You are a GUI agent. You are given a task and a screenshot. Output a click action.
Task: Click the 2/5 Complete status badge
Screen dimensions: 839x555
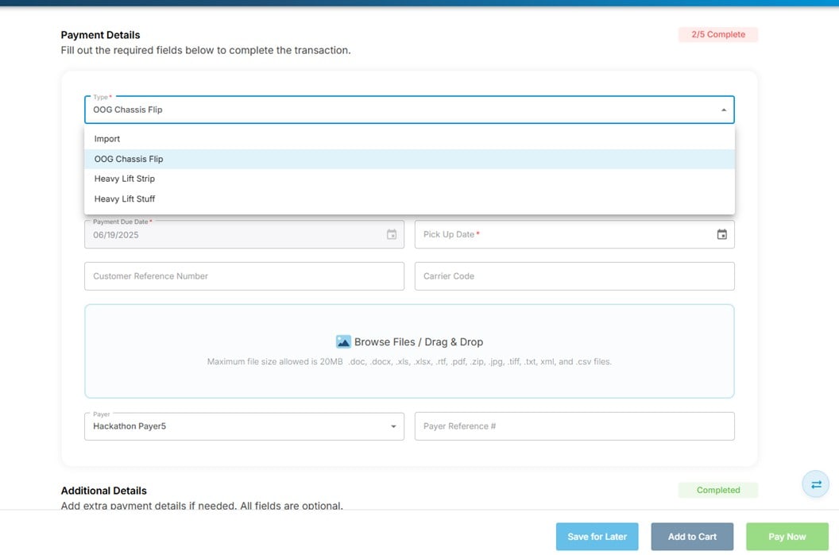tap(717, 35)
